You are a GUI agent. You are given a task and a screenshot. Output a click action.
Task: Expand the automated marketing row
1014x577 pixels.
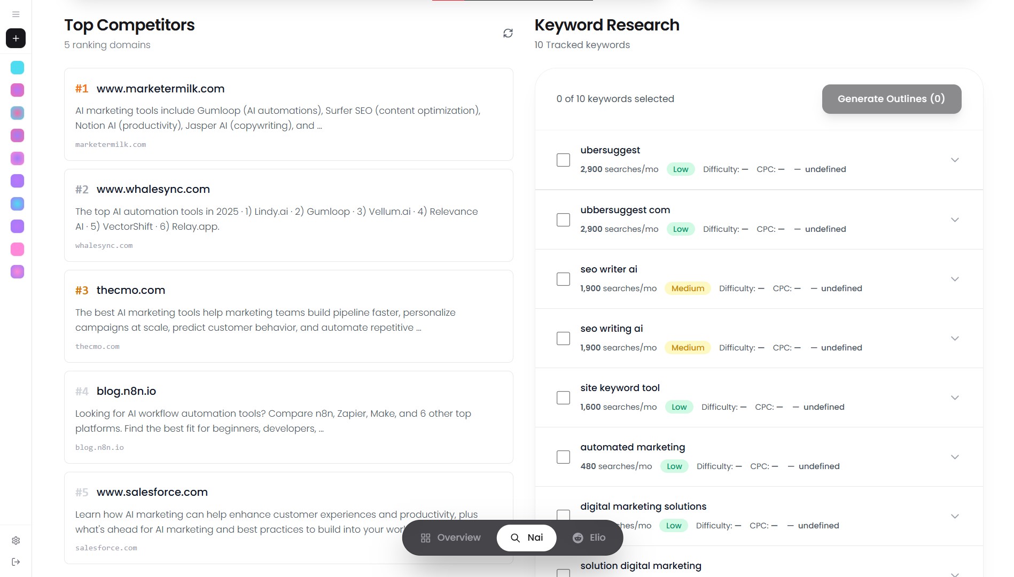(x=955, y=457)
